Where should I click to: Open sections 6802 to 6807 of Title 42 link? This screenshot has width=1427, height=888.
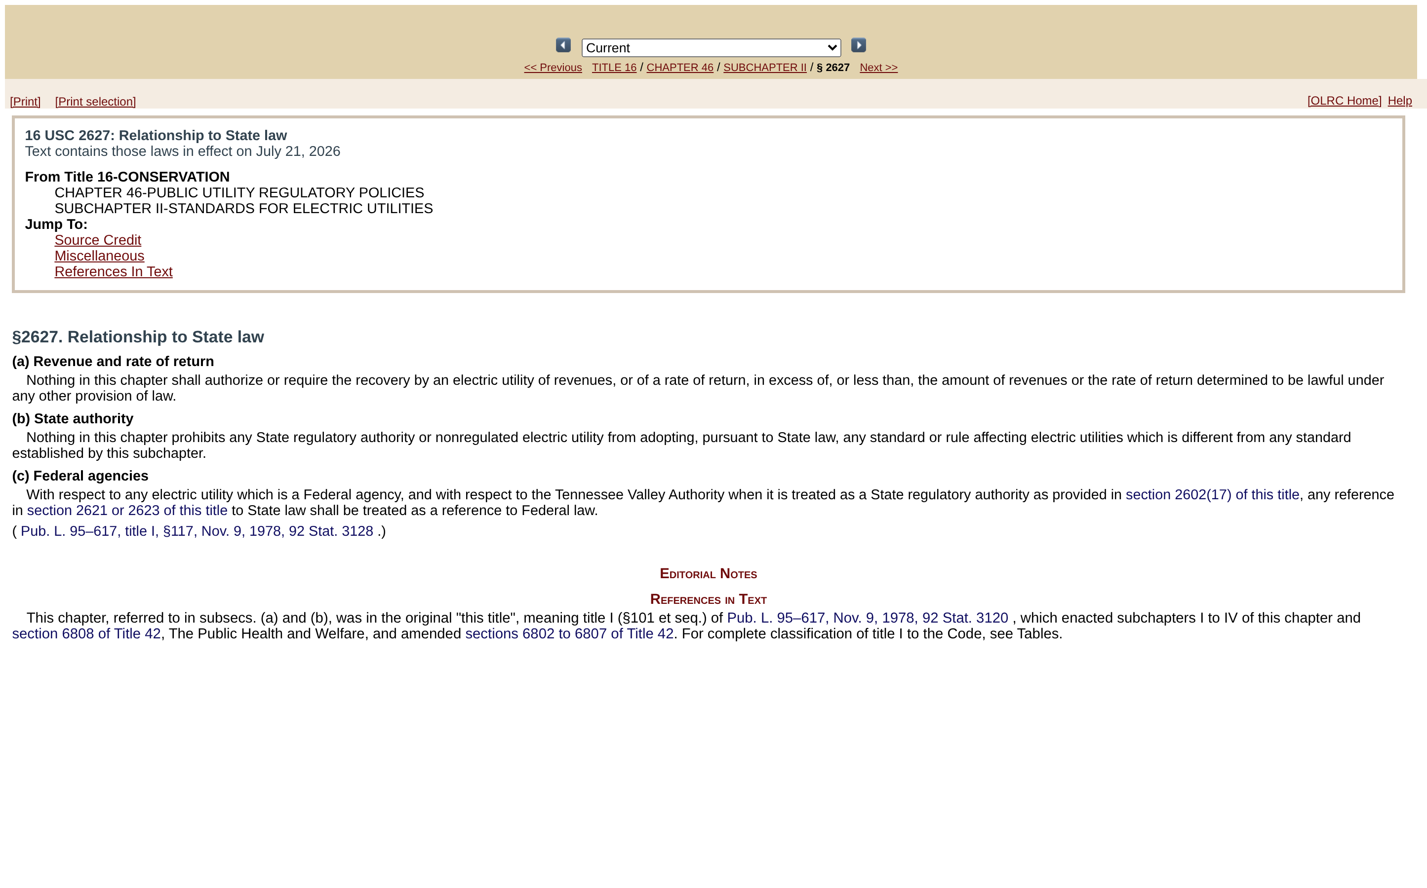569,634
